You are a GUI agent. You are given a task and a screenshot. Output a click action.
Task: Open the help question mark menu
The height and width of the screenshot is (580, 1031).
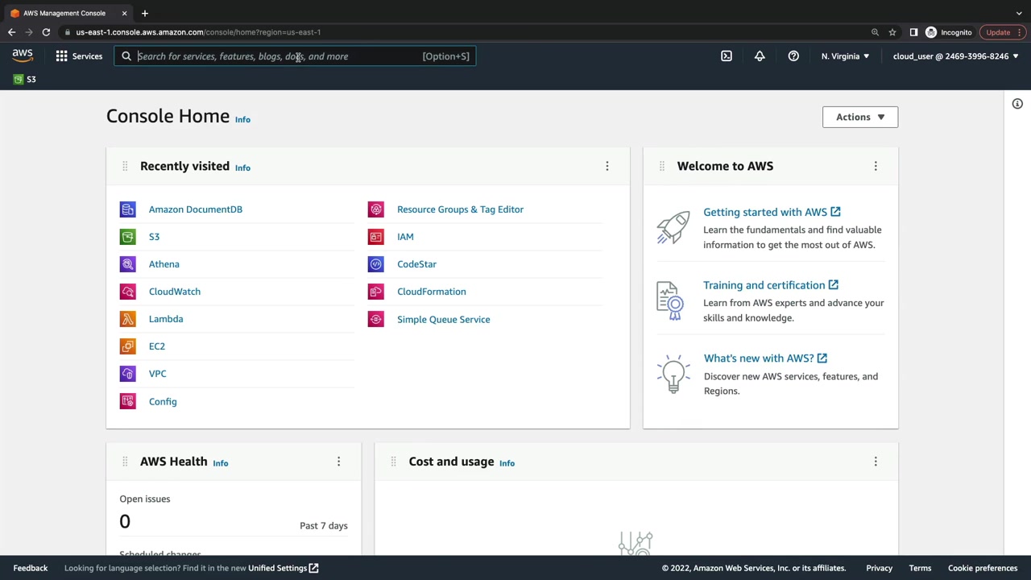[x=793, y=56]
